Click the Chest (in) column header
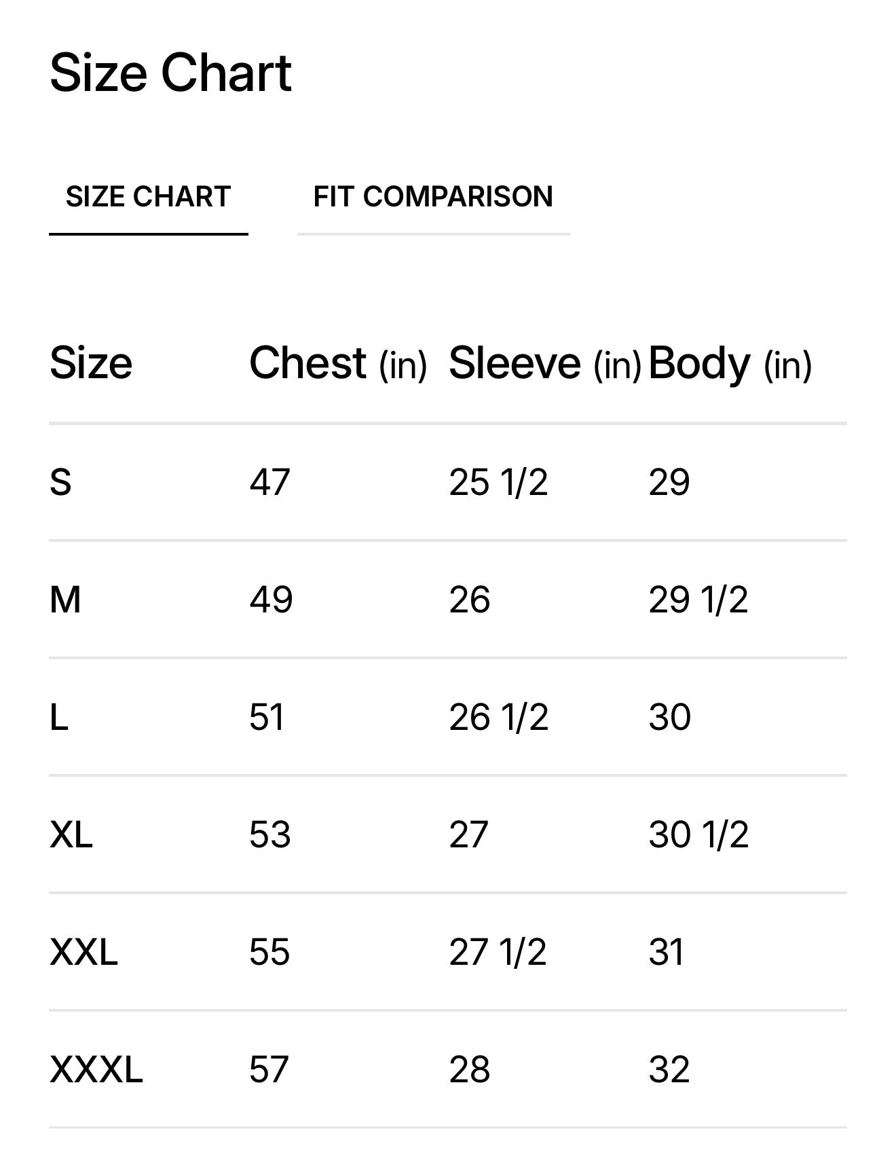896x1159 pixels. click(x=338, y=363)
